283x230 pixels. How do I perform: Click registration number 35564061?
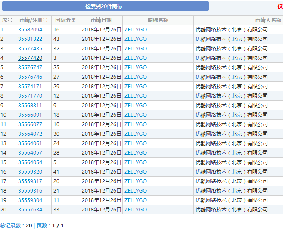coord(30,143)
